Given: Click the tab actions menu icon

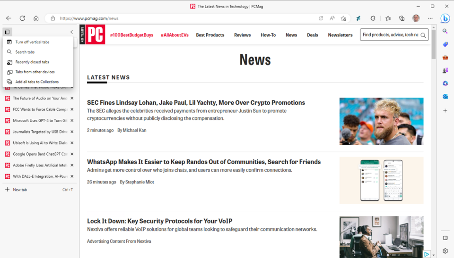Looking at the screenshot, I should pyautogui.click(x=7, y=32).
